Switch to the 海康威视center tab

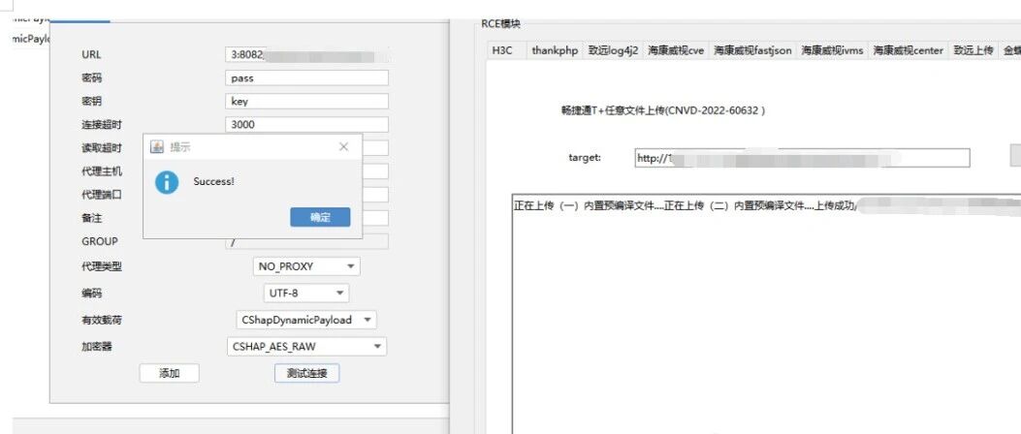909,50
